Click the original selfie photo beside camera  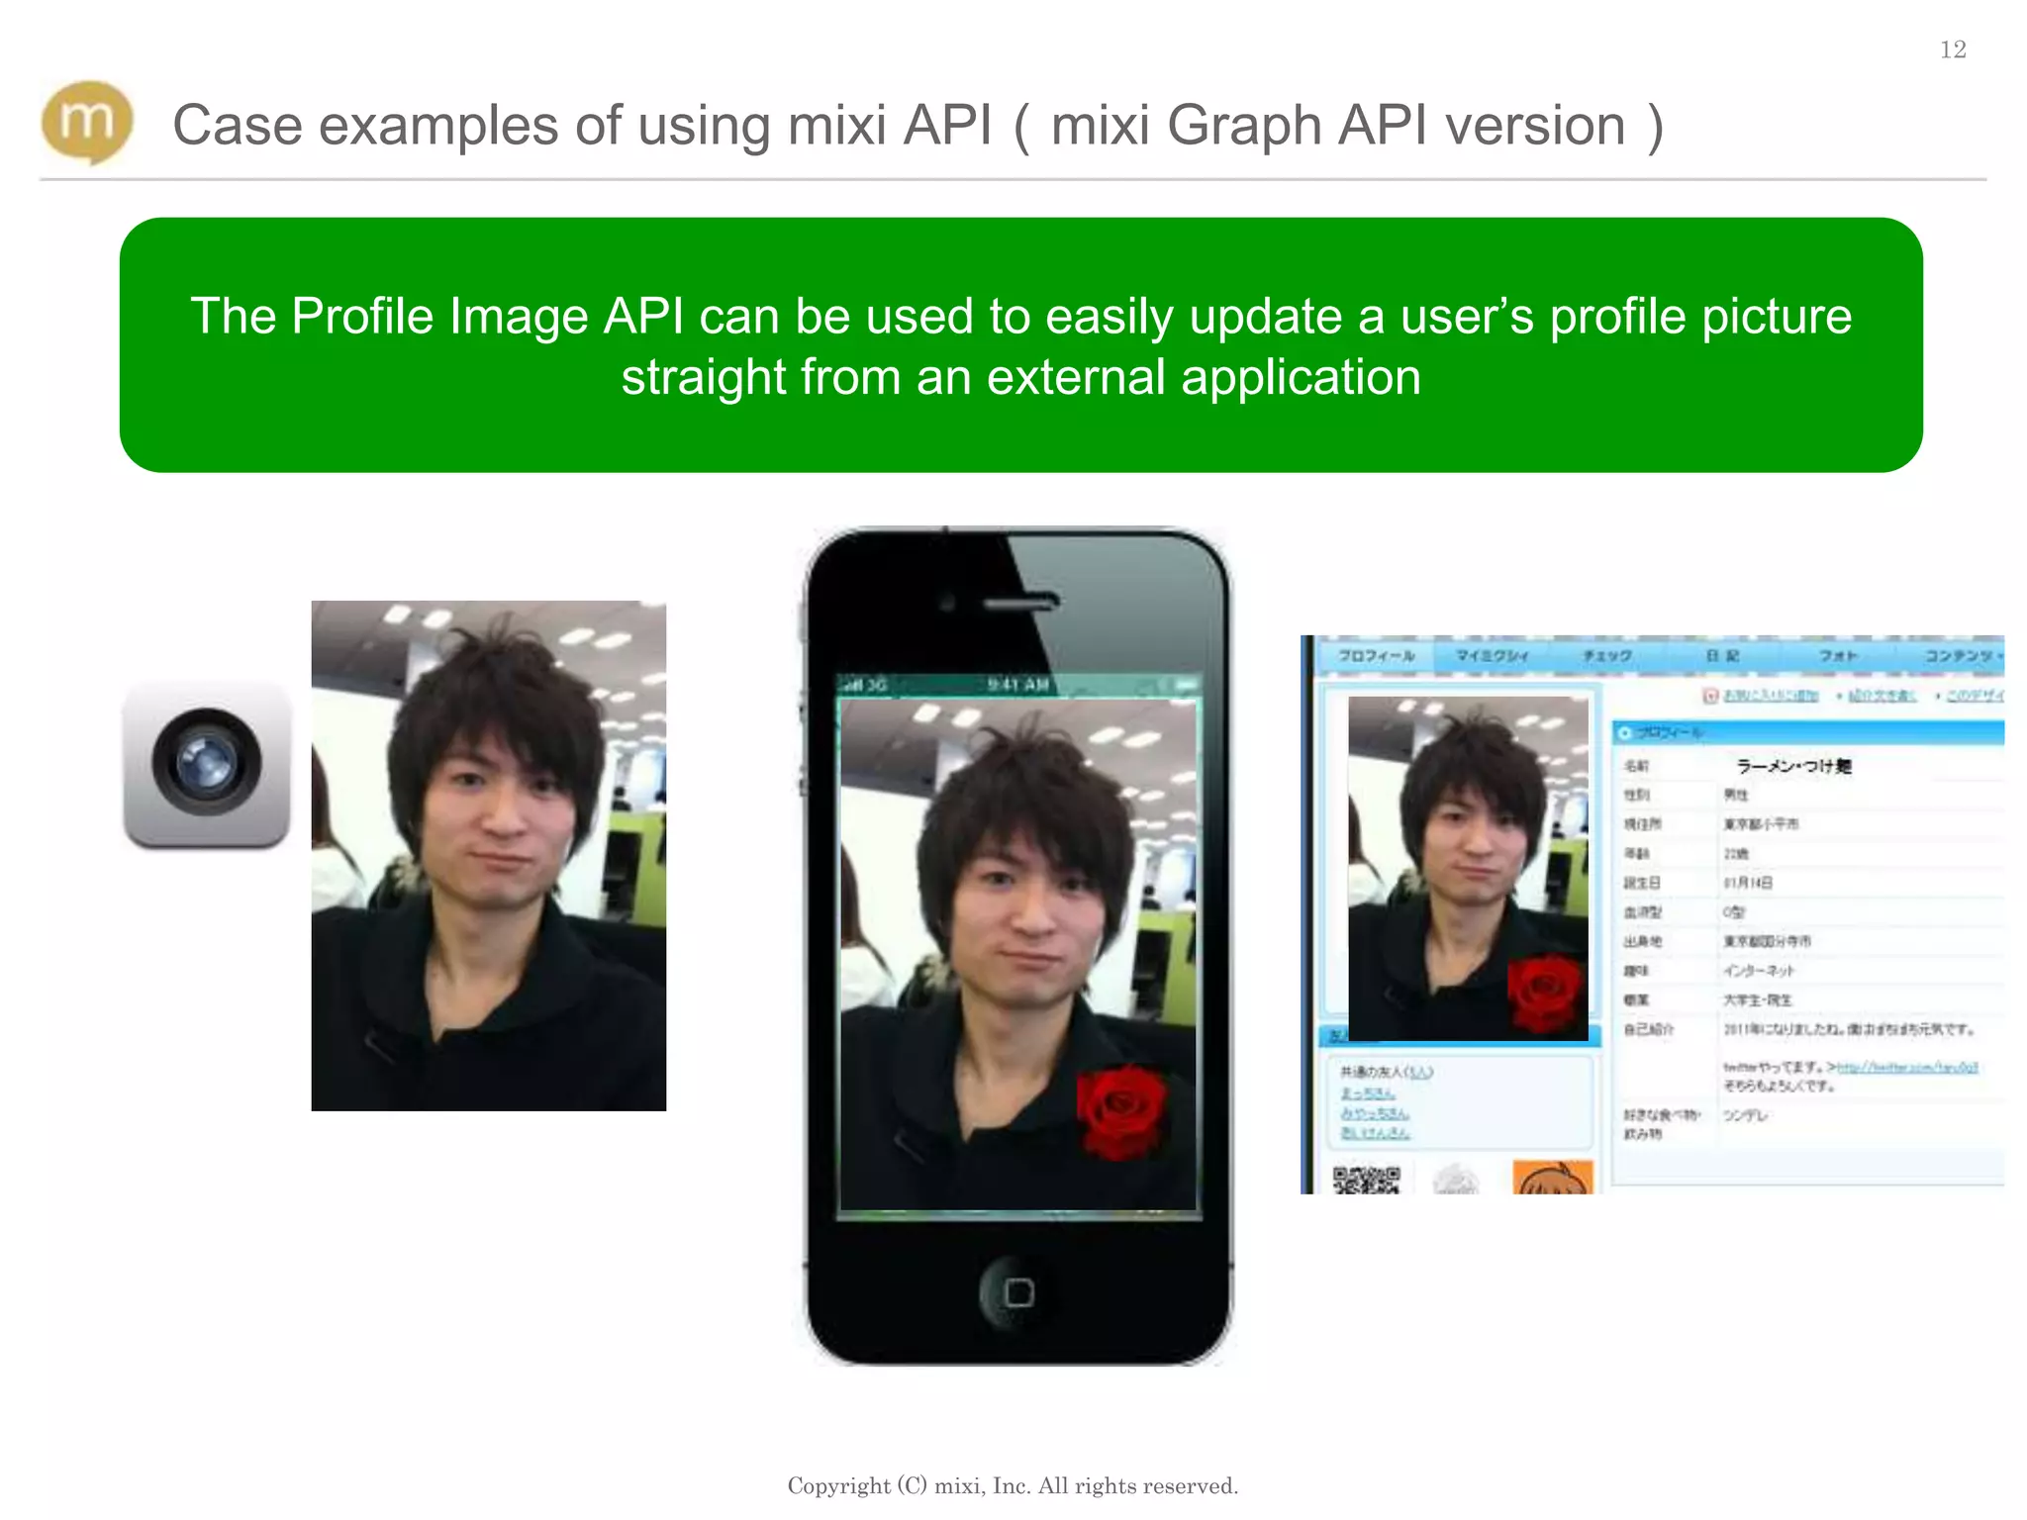point(488,855)
